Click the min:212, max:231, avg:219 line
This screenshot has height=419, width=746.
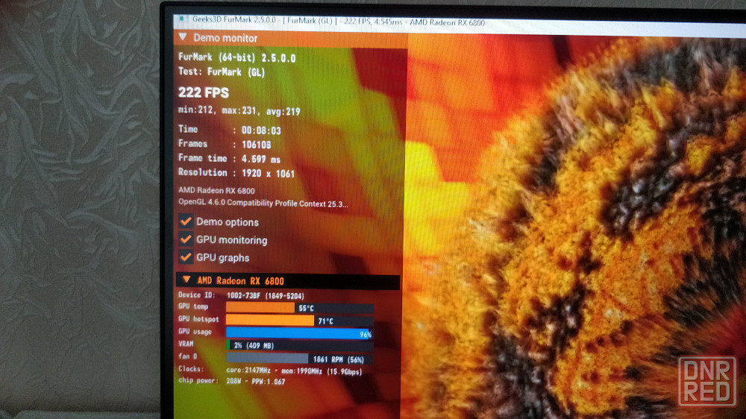coord(239,111)
